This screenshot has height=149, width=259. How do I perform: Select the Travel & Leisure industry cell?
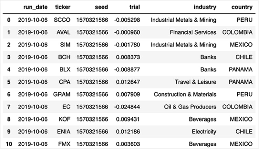click(x=195, y=82)
